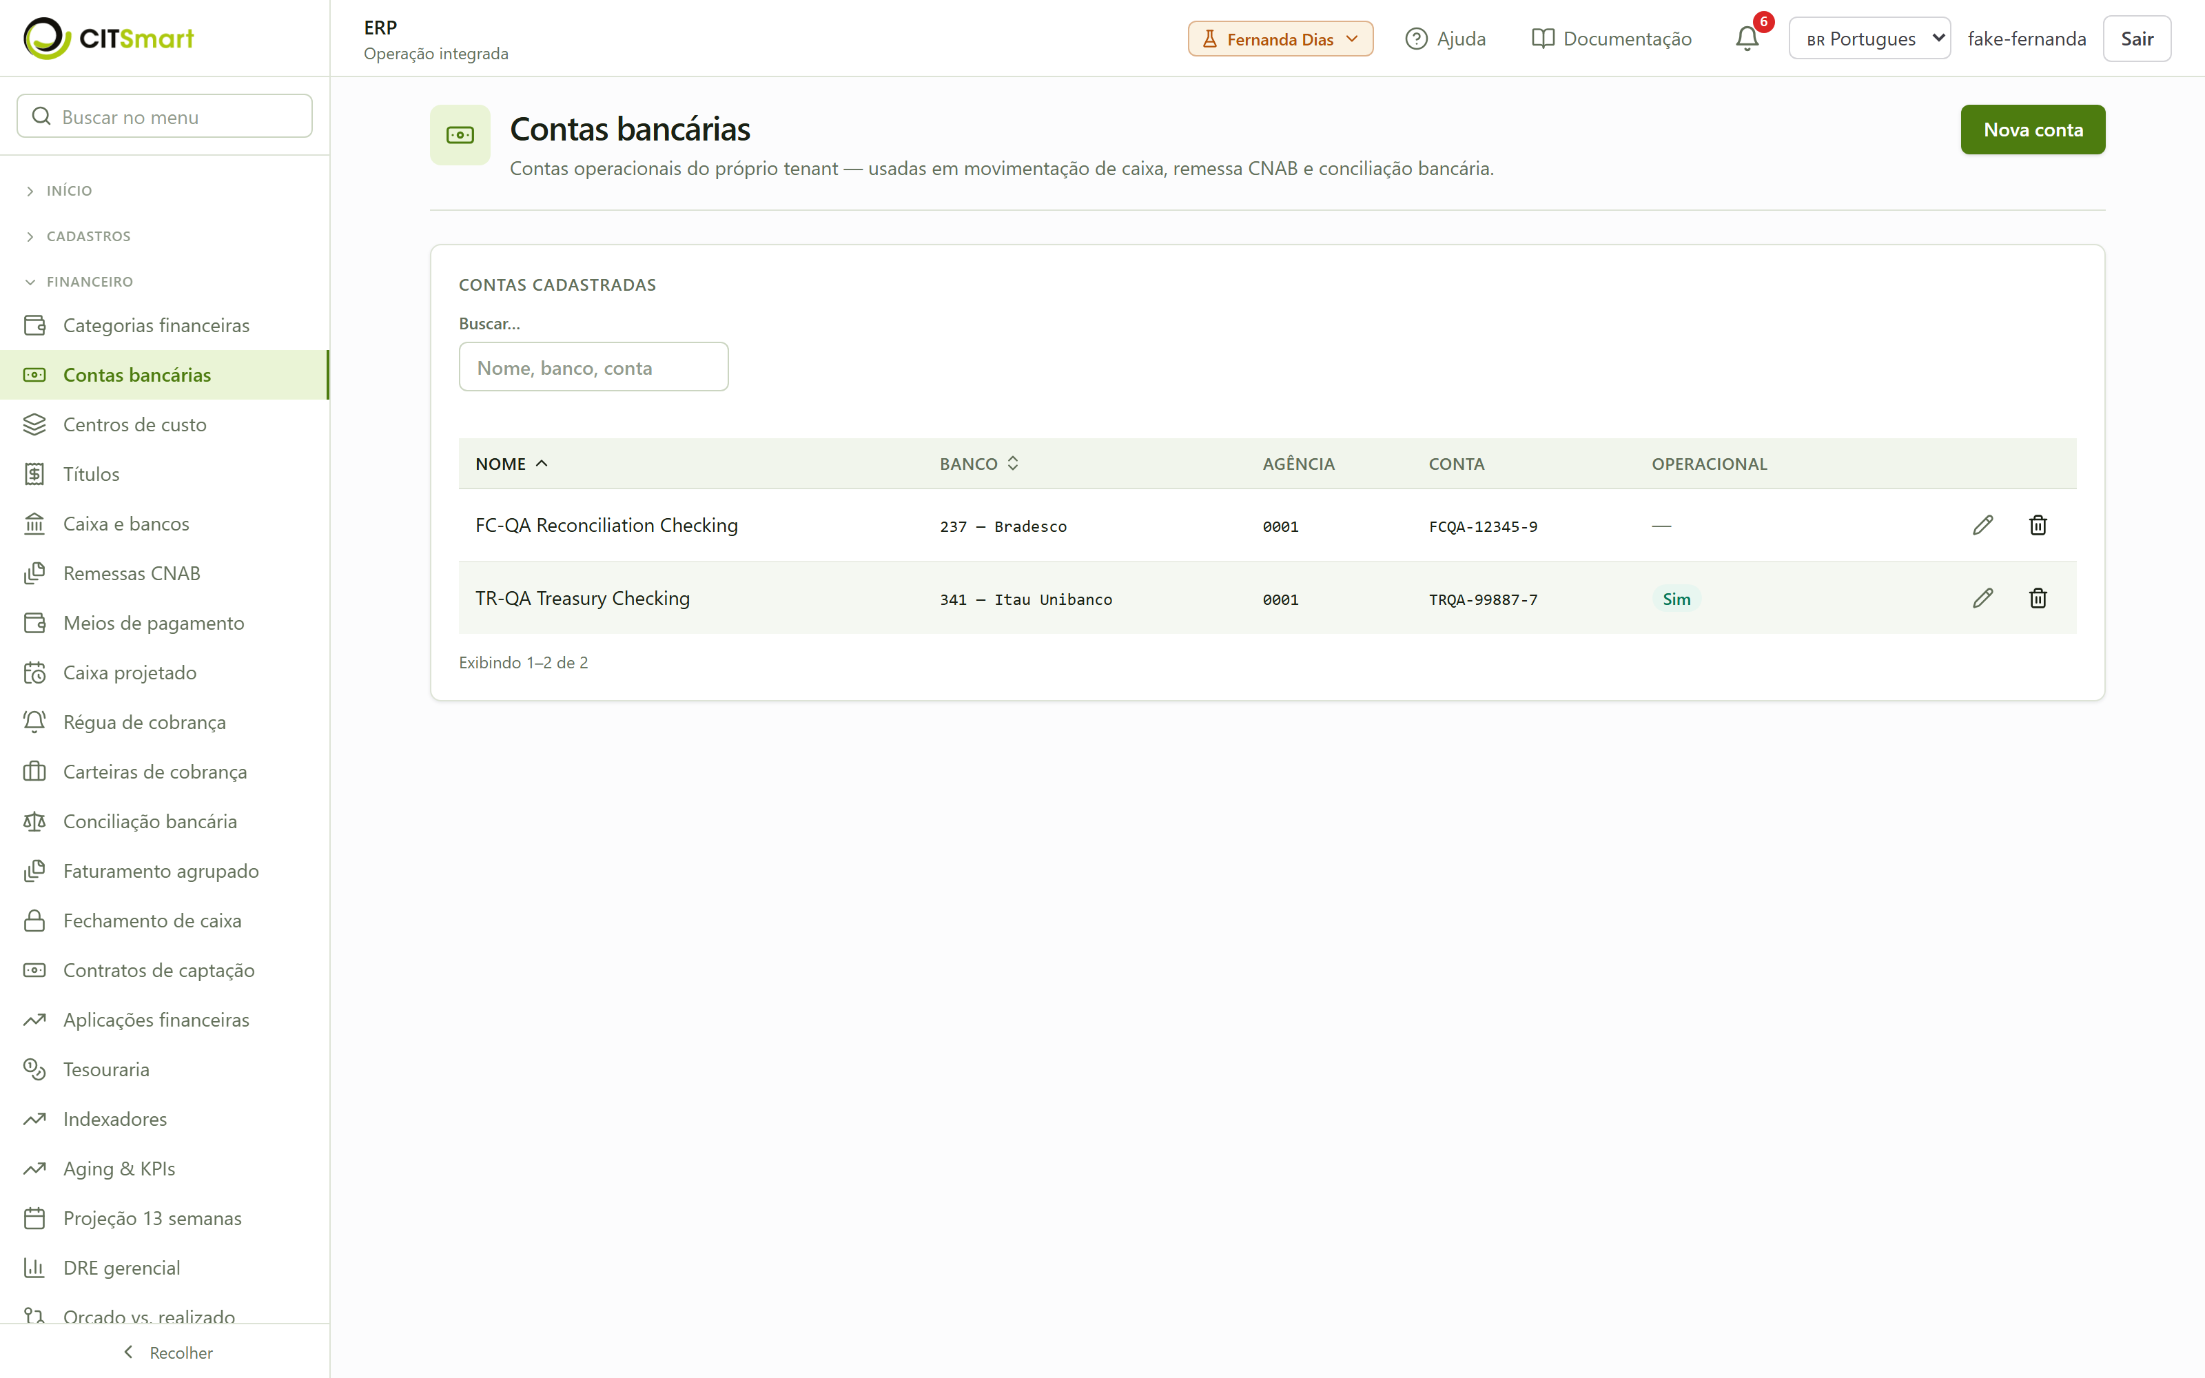The image size is (2205, 1378).
Task: Click the TR-QA Treasury Checking name
Action: point(582,598)
